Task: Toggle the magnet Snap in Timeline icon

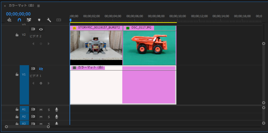Action: coord(19,20)
